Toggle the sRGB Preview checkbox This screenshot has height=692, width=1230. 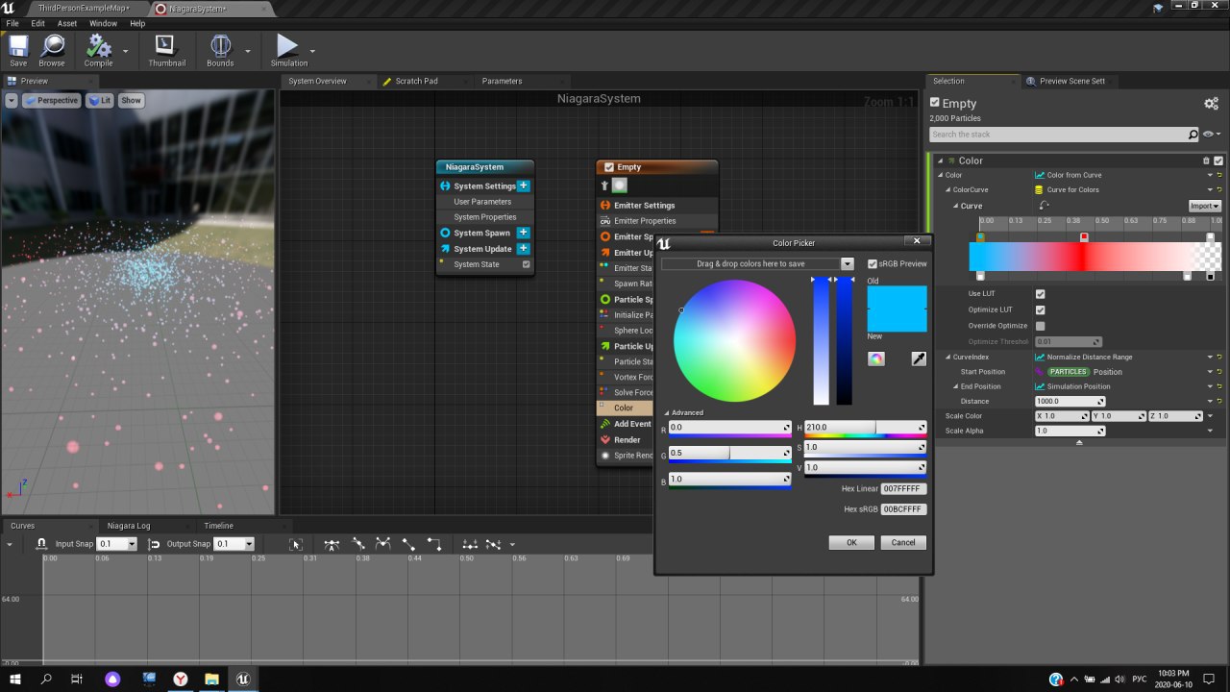point(873,264)
